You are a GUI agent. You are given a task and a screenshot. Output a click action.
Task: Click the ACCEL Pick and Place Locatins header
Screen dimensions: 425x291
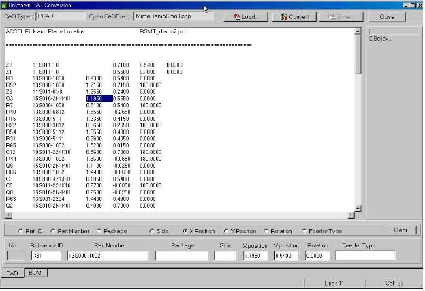(x=45, y=31)
